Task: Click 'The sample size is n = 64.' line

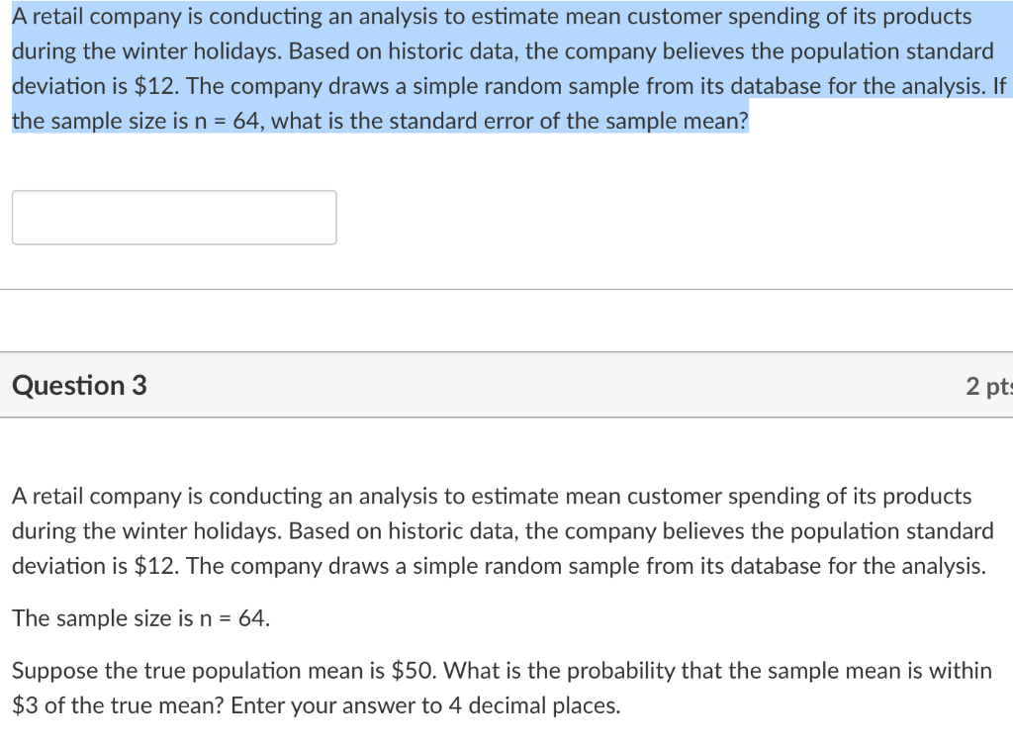Action: tap(140, 618)
